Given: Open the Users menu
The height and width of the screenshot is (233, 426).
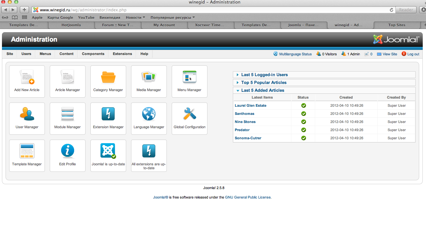Looking at the screenshot, I should click(26, 54).
